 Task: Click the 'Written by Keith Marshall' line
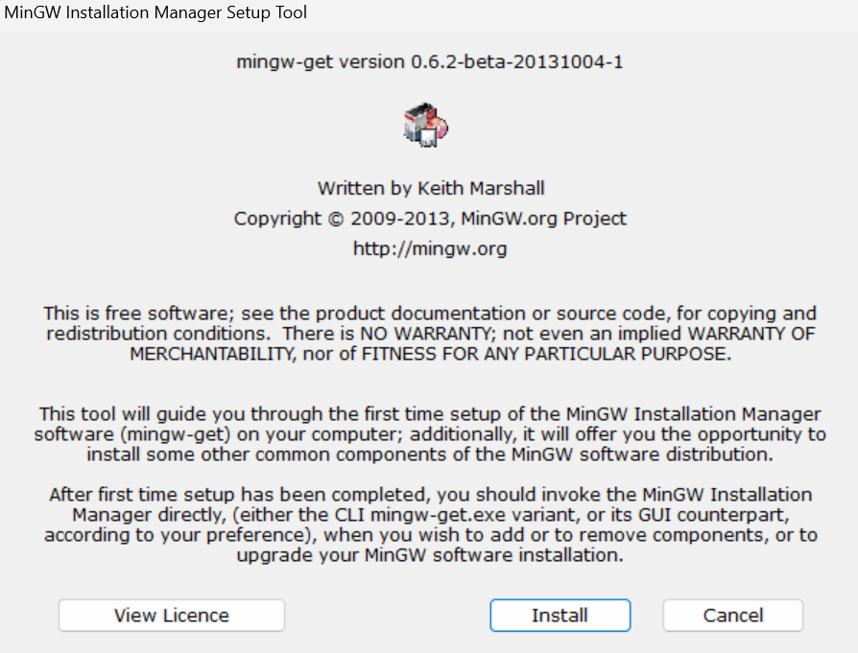(430, 188)
